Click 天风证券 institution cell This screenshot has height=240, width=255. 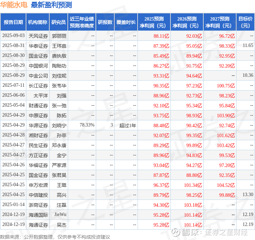(x=38, y=36)
